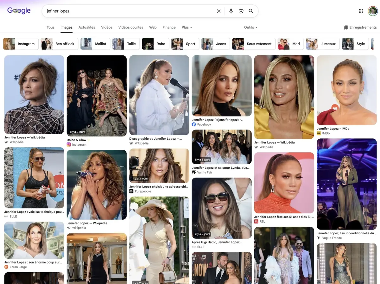Click Discographie de Jennifer Lopez caption
380x284 pixels.
(x=155, y=139)
